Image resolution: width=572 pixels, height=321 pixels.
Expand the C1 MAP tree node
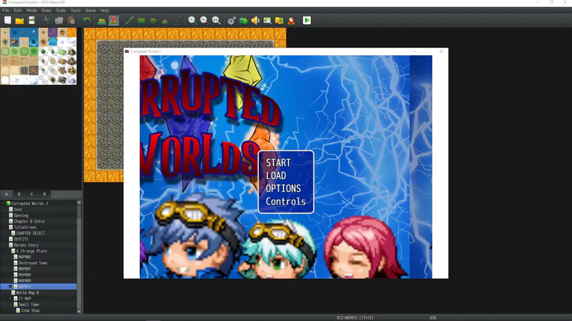coord(11,298)
